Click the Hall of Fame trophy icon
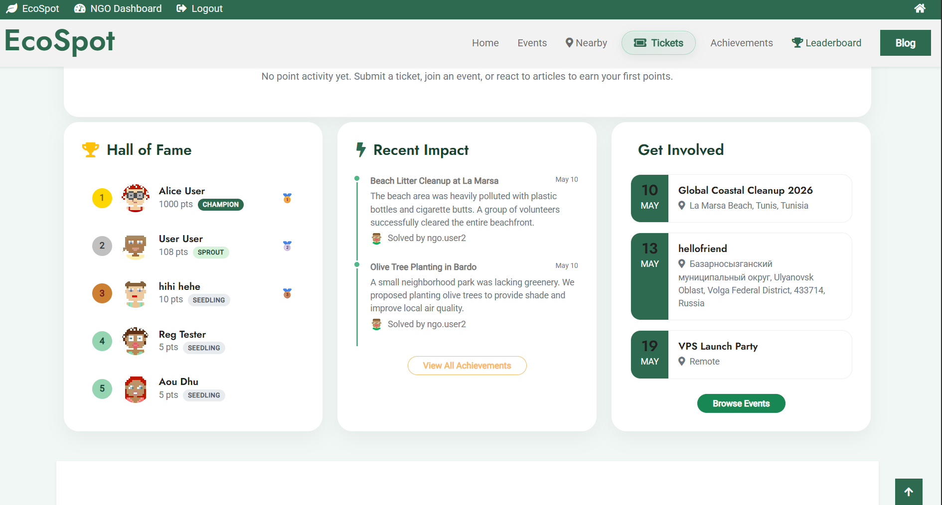The image size is (942, 505). pos(90,150)
